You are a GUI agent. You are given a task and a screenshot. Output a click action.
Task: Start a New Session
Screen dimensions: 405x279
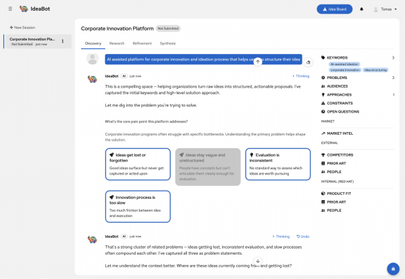point(22,28)
